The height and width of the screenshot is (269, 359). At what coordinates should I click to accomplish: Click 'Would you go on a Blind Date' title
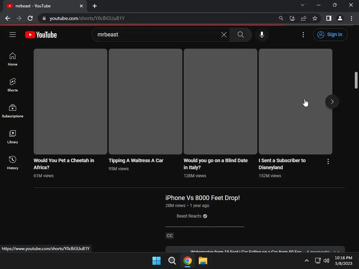coord(216,164)
